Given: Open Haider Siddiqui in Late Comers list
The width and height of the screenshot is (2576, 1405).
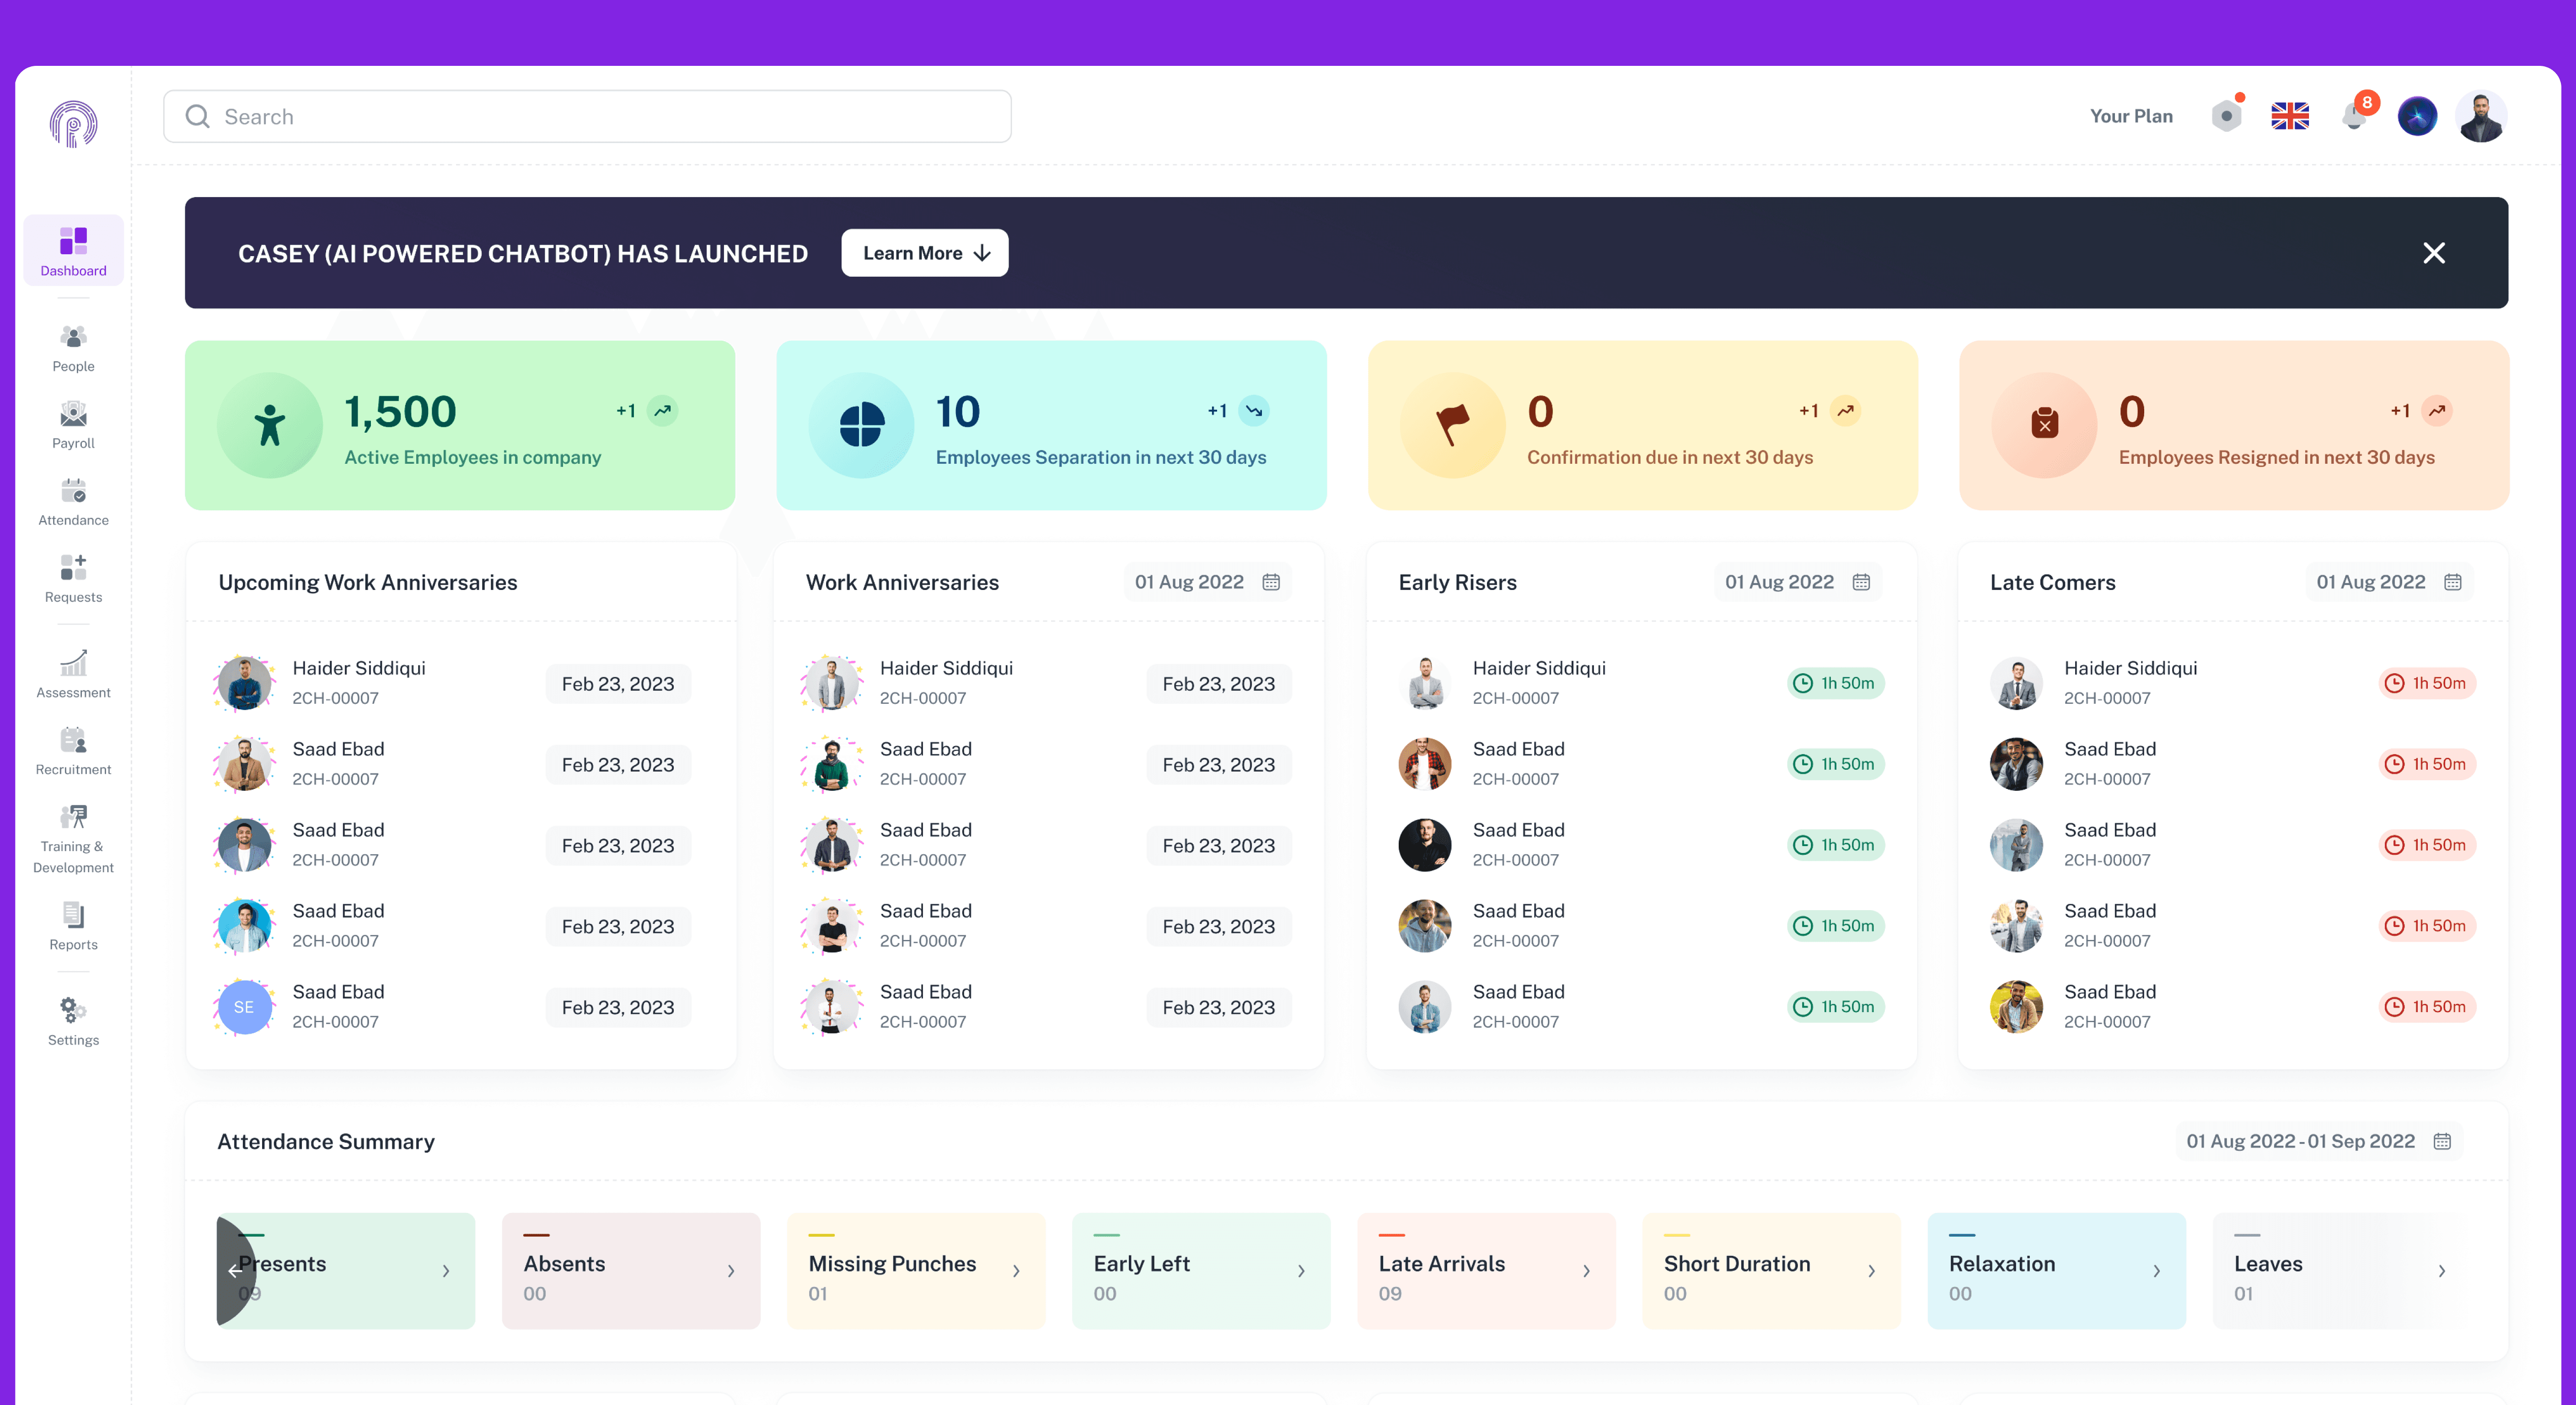Looking at the screenshot, I should tap(2130, 668).
